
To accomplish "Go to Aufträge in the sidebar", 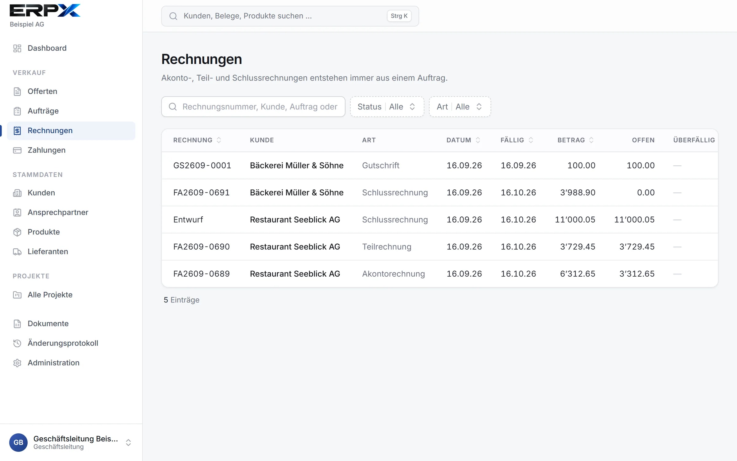I will (x=71, y=111).
